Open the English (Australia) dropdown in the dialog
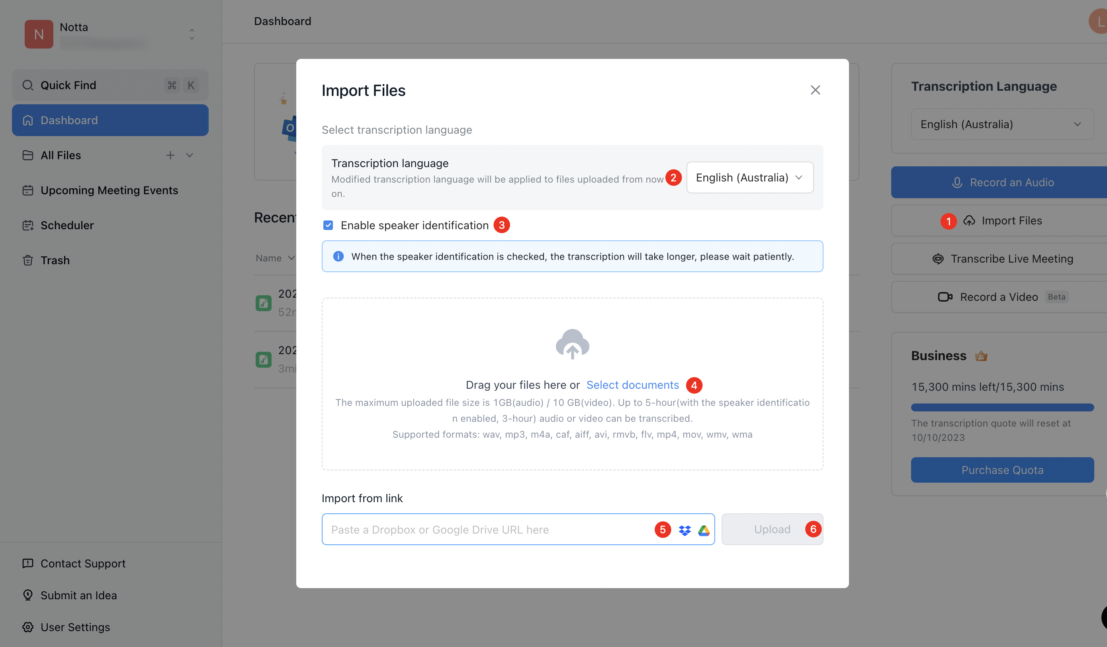This screenshot has height=647, width=1107. [x=750, y=177]
